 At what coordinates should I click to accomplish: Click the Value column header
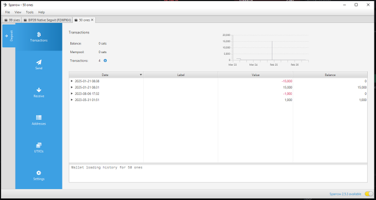tap(255, 75)
